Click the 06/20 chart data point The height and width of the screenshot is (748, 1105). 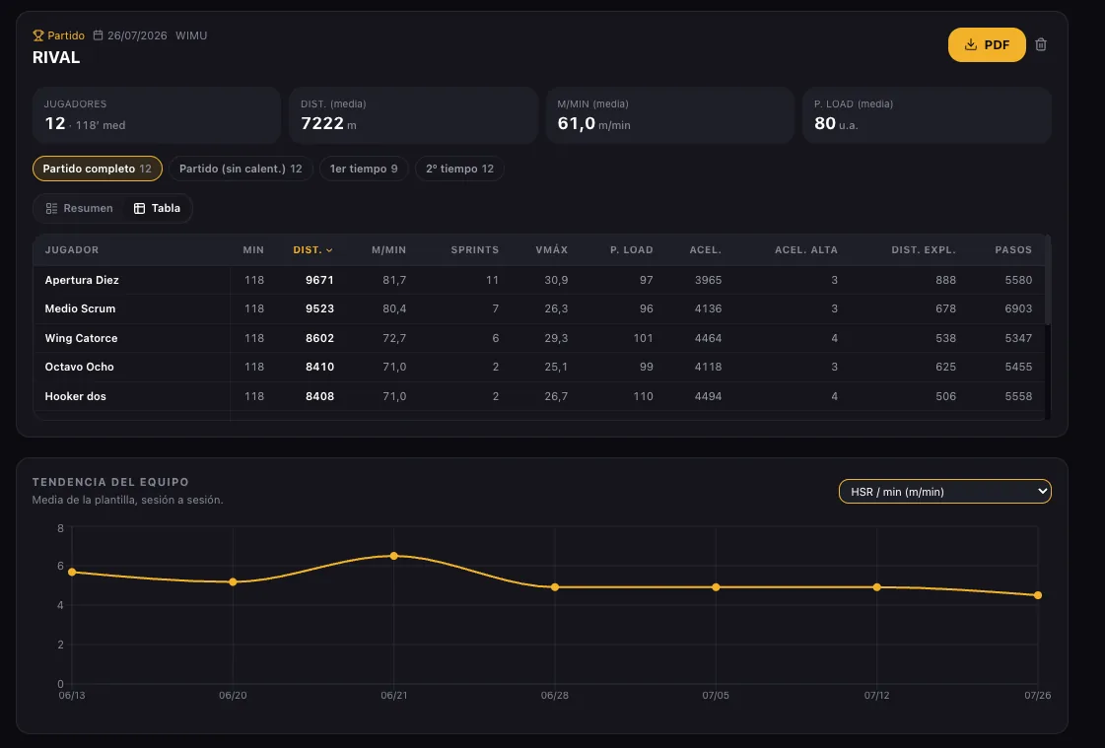pos(233,581)
